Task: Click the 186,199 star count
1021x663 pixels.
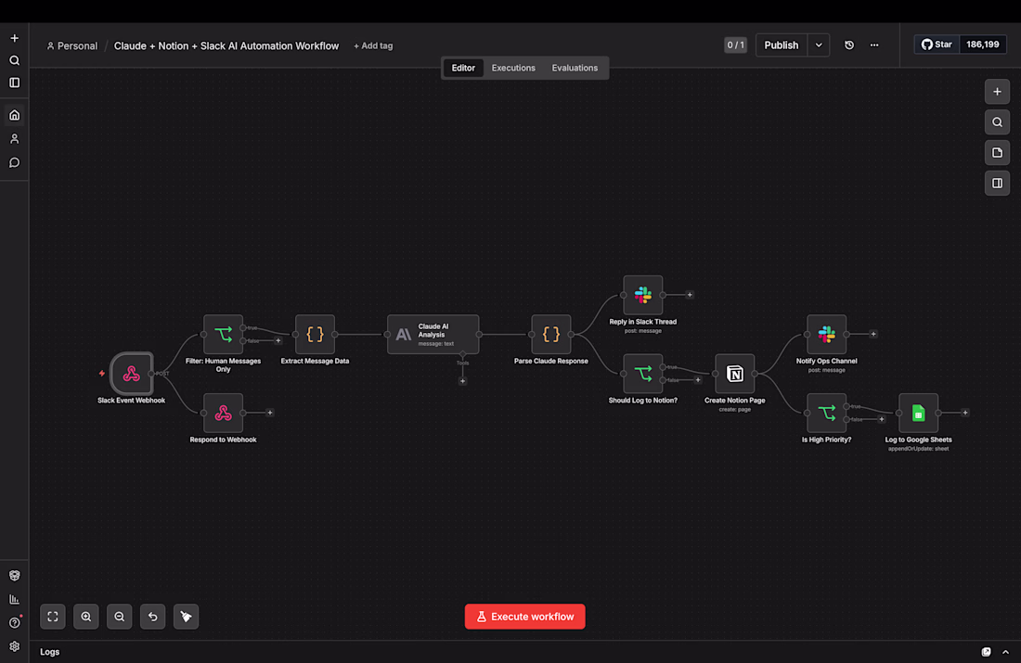Action: (983, 45)
